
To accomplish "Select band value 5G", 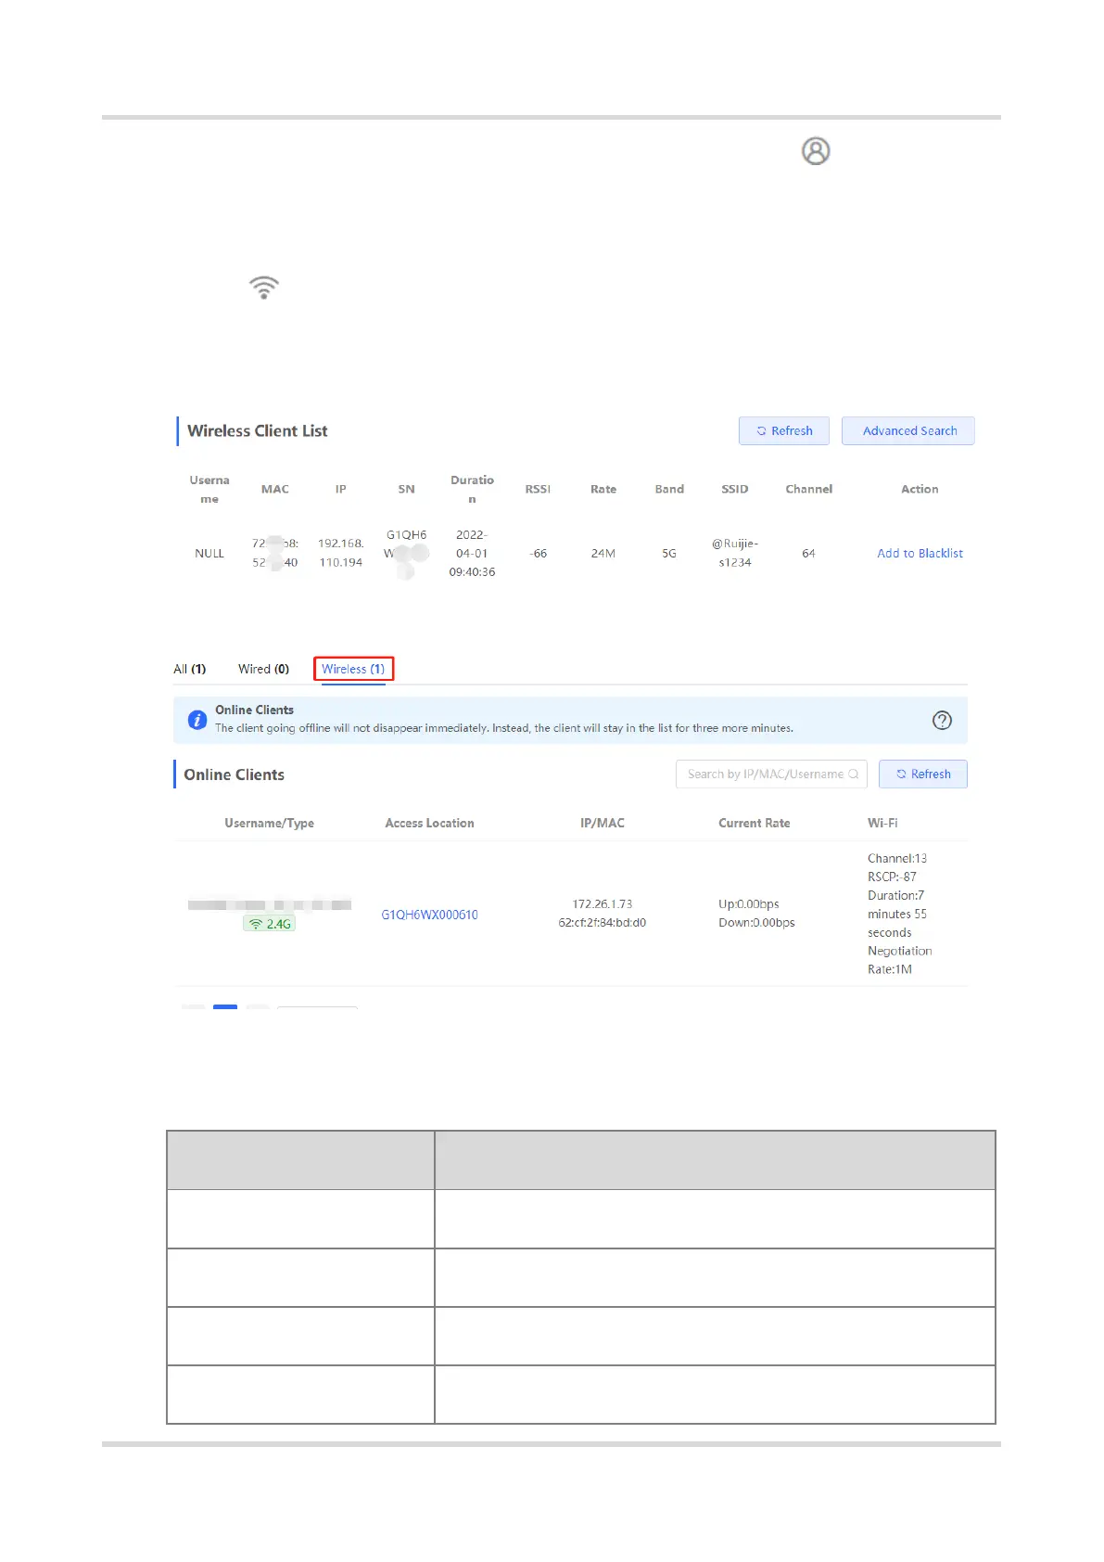I will pyautogui.click(x=669, y=553).
